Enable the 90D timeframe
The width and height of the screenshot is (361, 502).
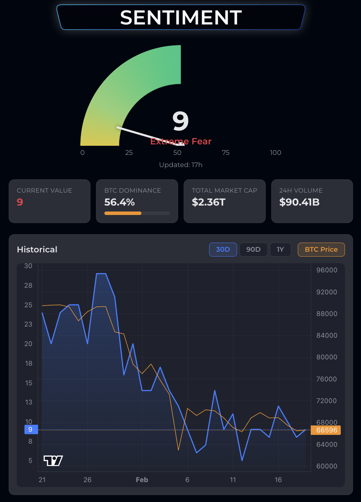point(253,249)
